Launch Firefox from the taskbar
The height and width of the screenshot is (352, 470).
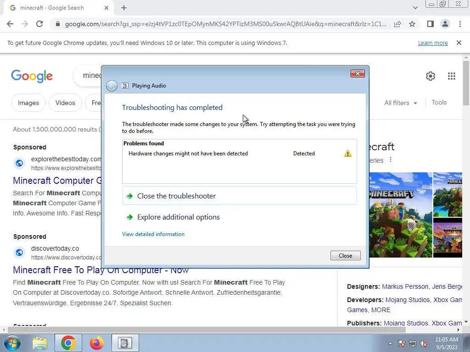96,343
